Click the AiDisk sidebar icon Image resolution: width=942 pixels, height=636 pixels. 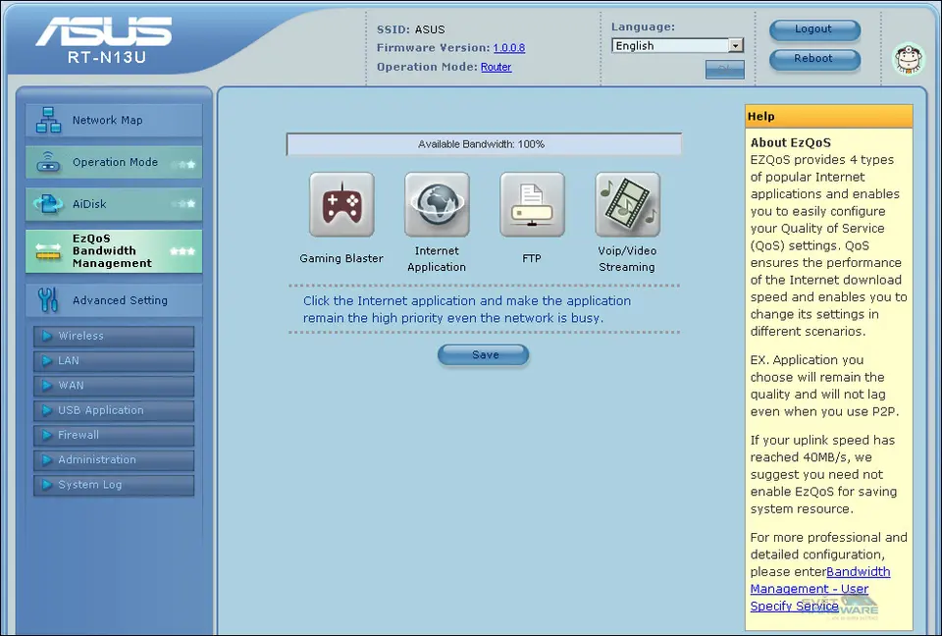48,204
